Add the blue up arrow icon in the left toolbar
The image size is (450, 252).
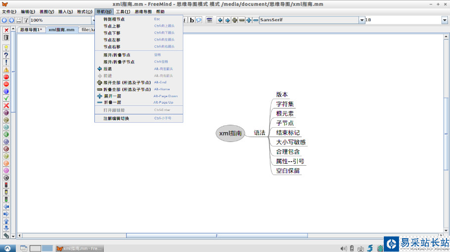coord(6,221)
